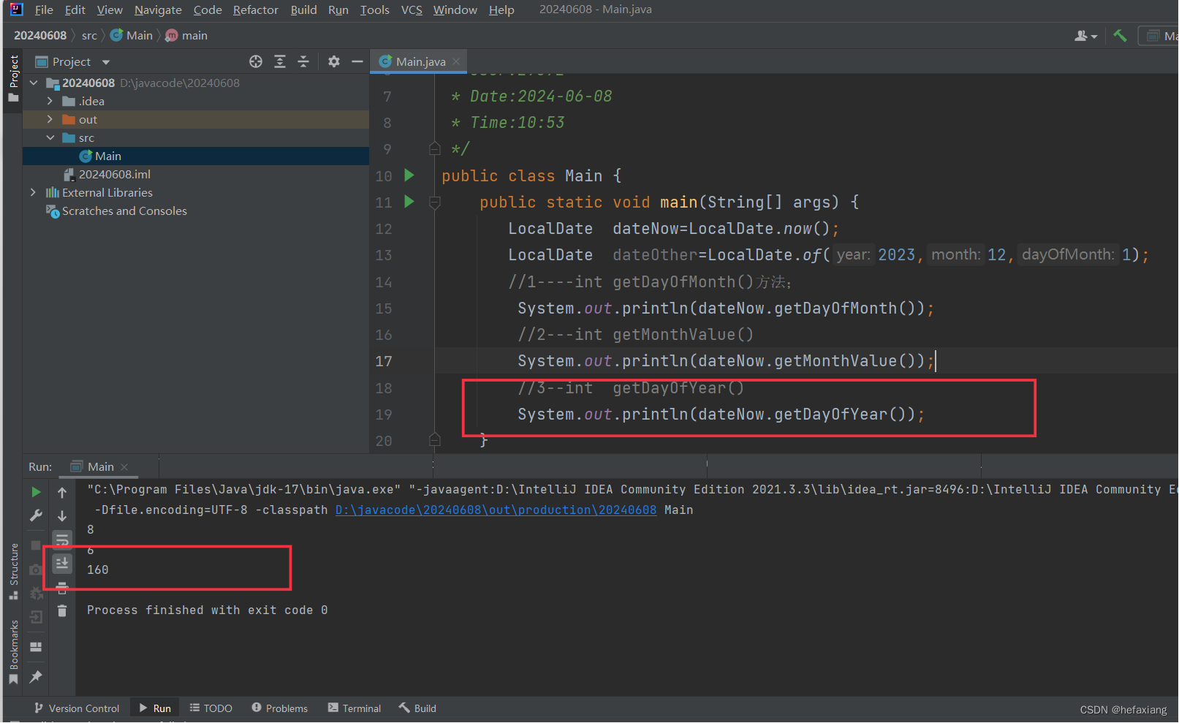Viewport: 1179px width, 723px height.
Task: Clear console with trash icon
Action: 62,610
